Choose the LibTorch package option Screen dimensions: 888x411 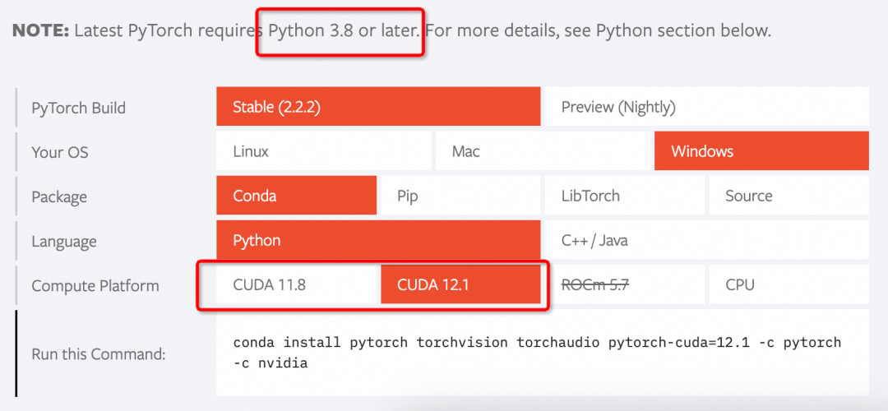tap(625, 196)
